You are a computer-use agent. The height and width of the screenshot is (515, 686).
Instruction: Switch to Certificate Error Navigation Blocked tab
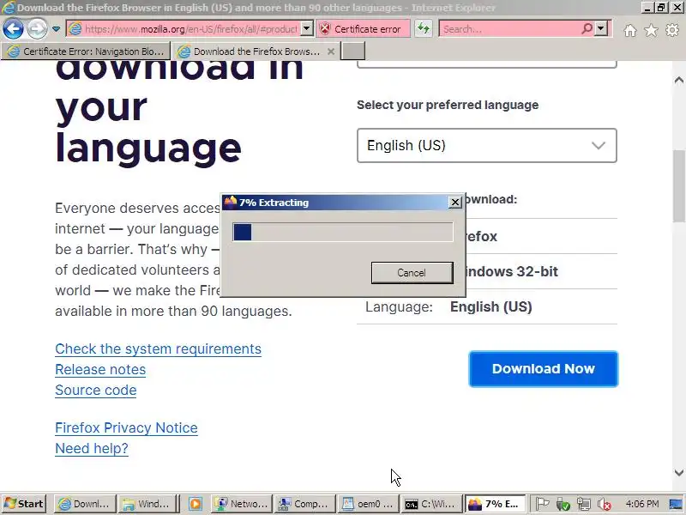click(x=87, y=51)
